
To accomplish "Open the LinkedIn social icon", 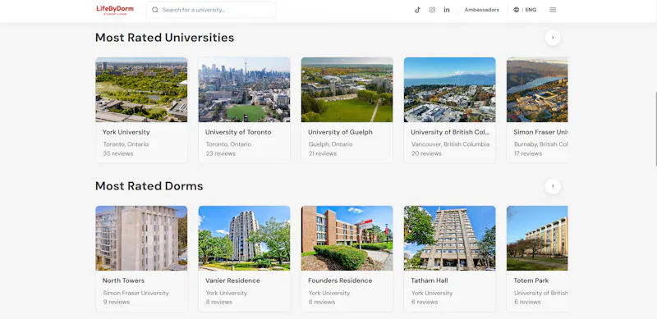I will pos(447,10).
